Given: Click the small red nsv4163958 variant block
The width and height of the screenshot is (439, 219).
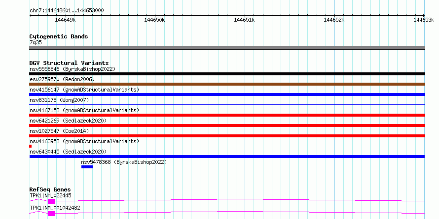Looking at the screenshot, I should 30,146.
